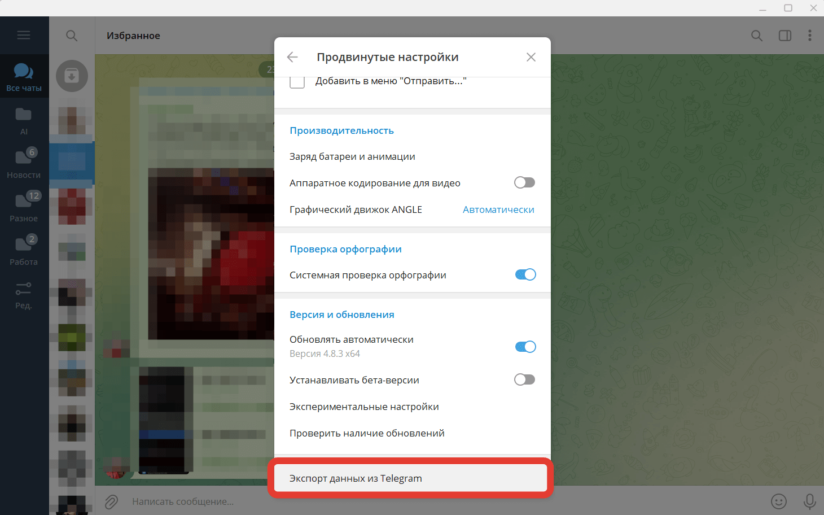Enable Устанавливать бета-версии toggle

[x=524, y=379]
